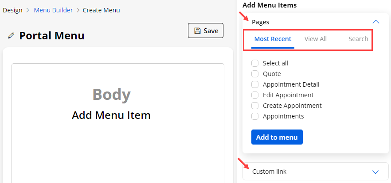This screenshot has height=183, width=391.
Task: Click the pencil edit icon beside Portal Menu
Action: click(11, 35)
